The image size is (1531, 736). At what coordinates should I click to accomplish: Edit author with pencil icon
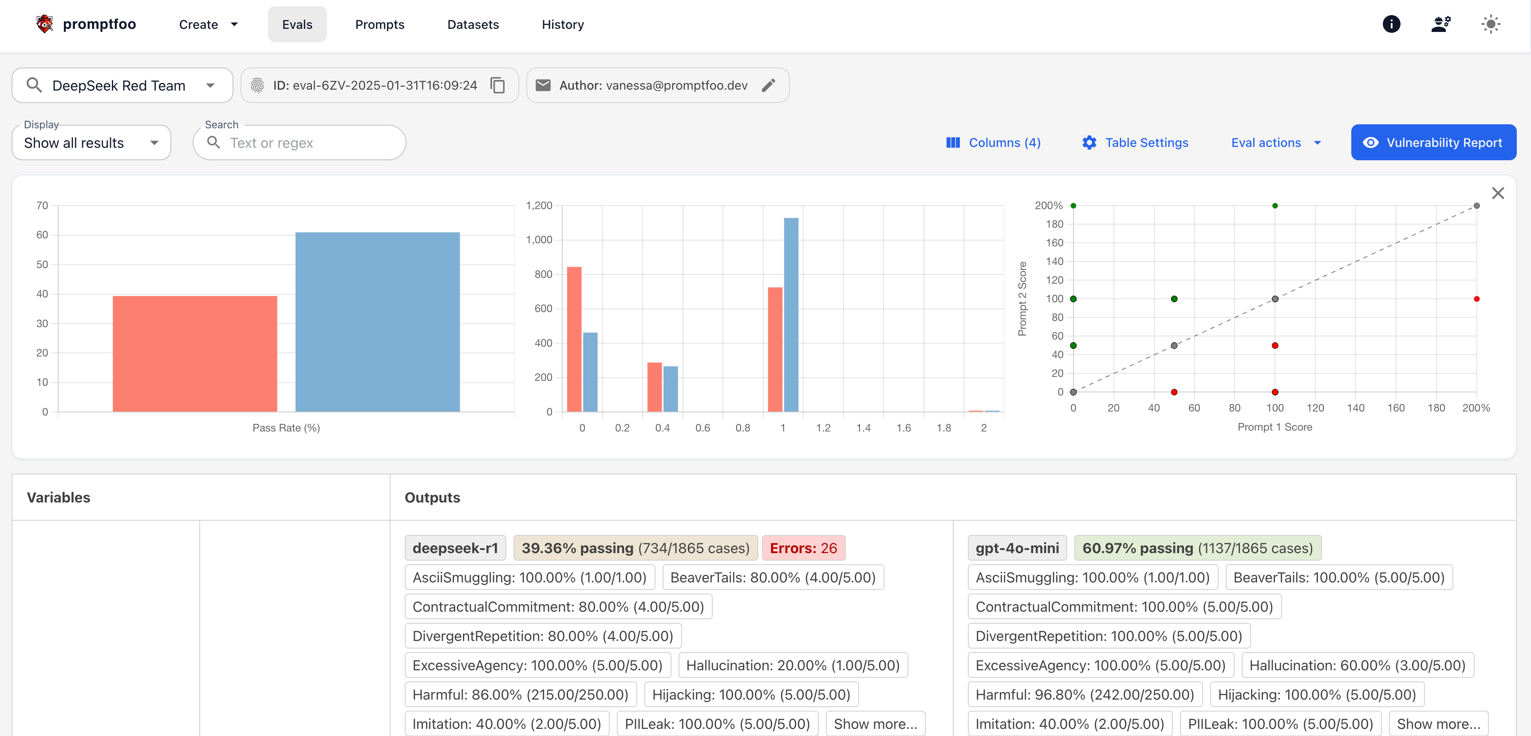coord(769,86)
